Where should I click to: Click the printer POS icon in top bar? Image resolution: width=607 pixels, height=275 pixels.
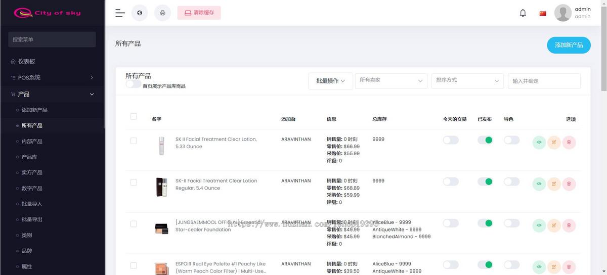[x=162, y=13]
